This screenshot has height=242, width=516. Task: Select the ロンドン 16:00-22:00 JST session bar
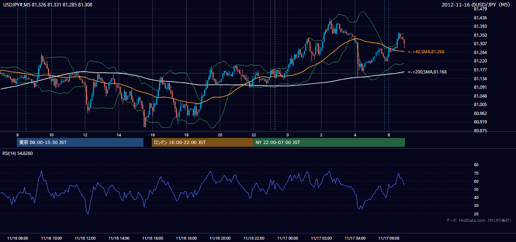click(202, 142)
